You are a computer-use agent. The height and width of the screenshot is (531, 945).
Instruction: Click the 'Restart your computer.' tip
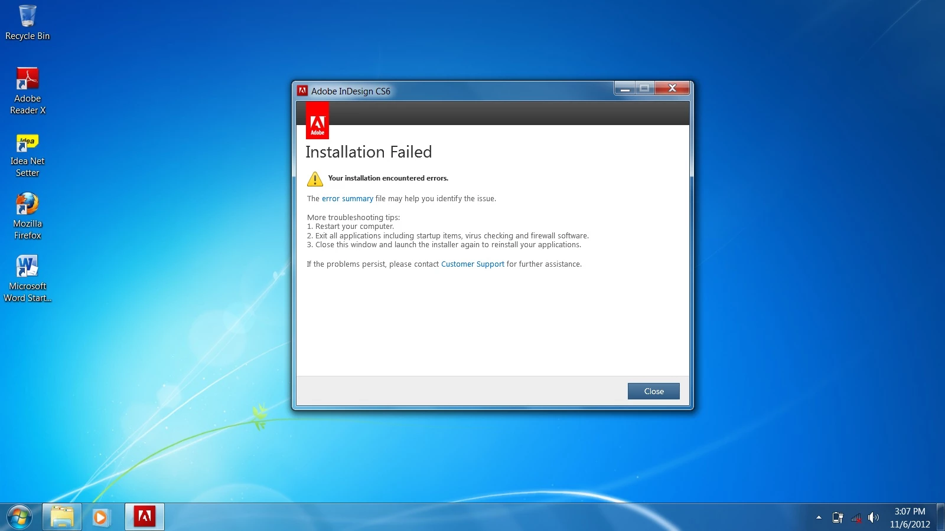click(350, 227)
